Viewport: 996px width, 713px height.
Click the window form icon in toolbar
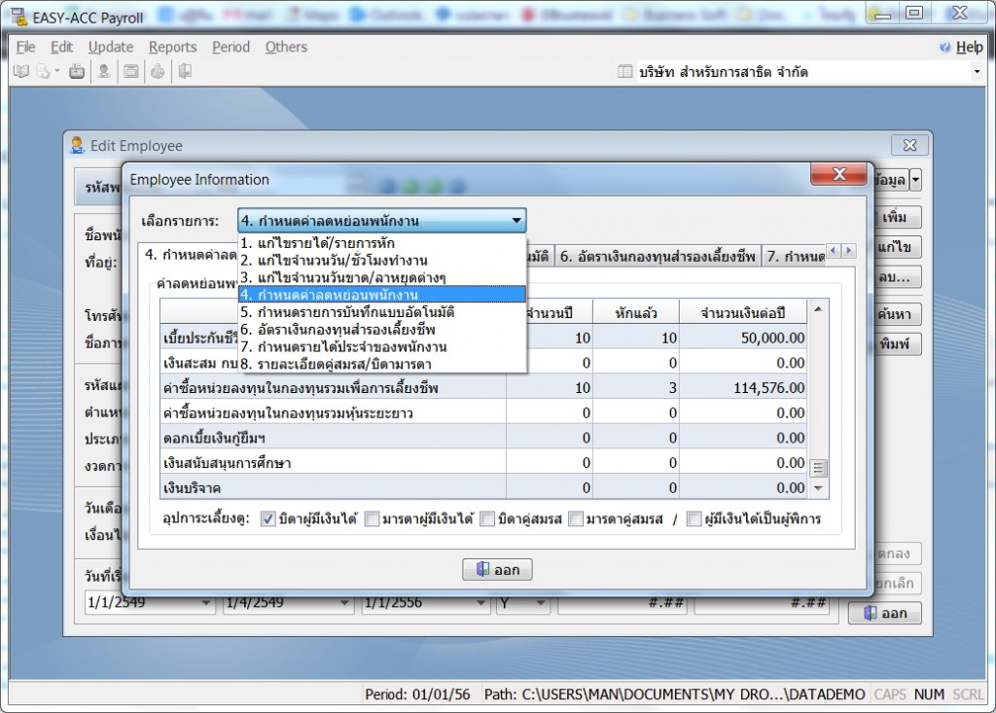(130, 71)
